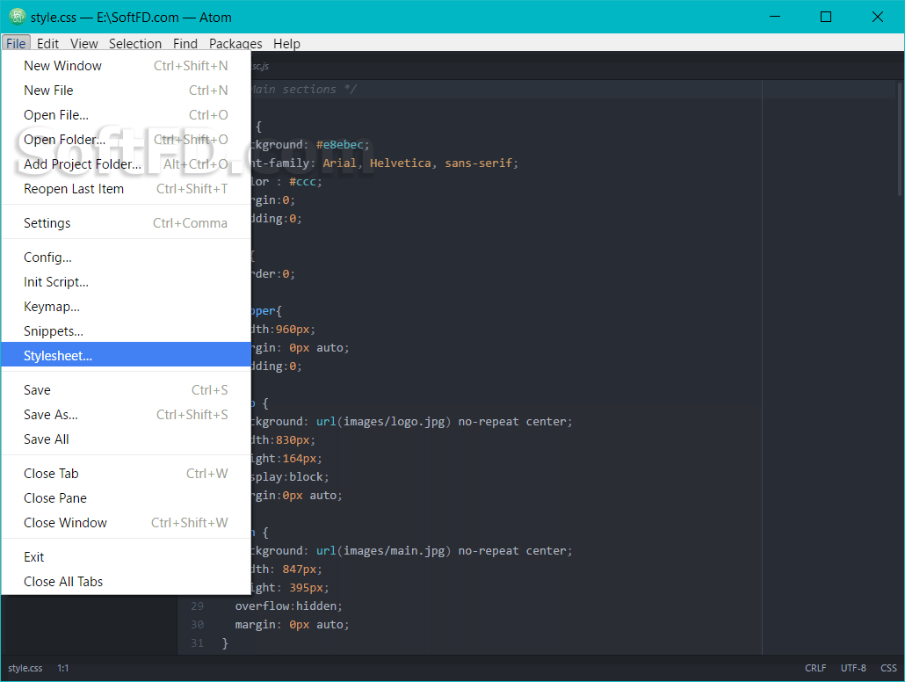The width and height of the screenshot is (905, 682).
Task: Choose Exit from File menu
Action: coord(126,556)
